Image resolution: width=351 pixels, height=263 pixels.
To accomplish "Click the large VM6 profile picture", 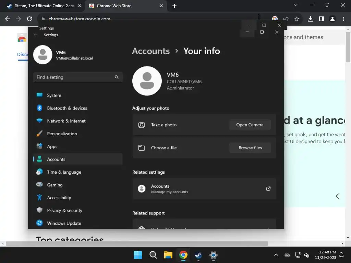I will point(147,81).
